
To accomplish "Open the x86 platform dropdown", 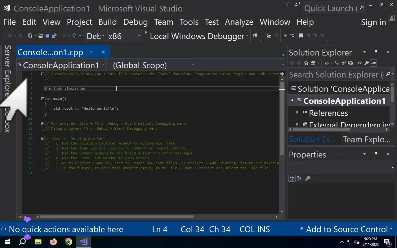I will [124, 36].
